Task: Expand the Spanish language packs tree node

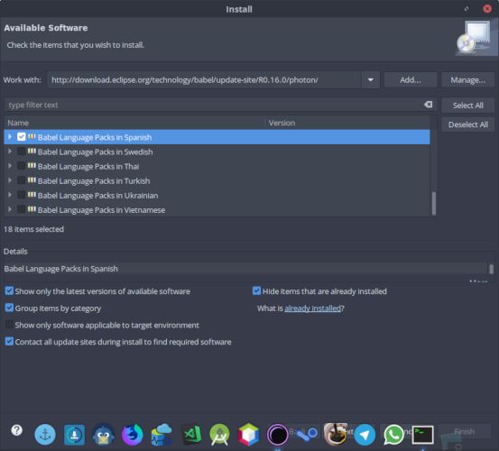Action: (x=10, y=137)
